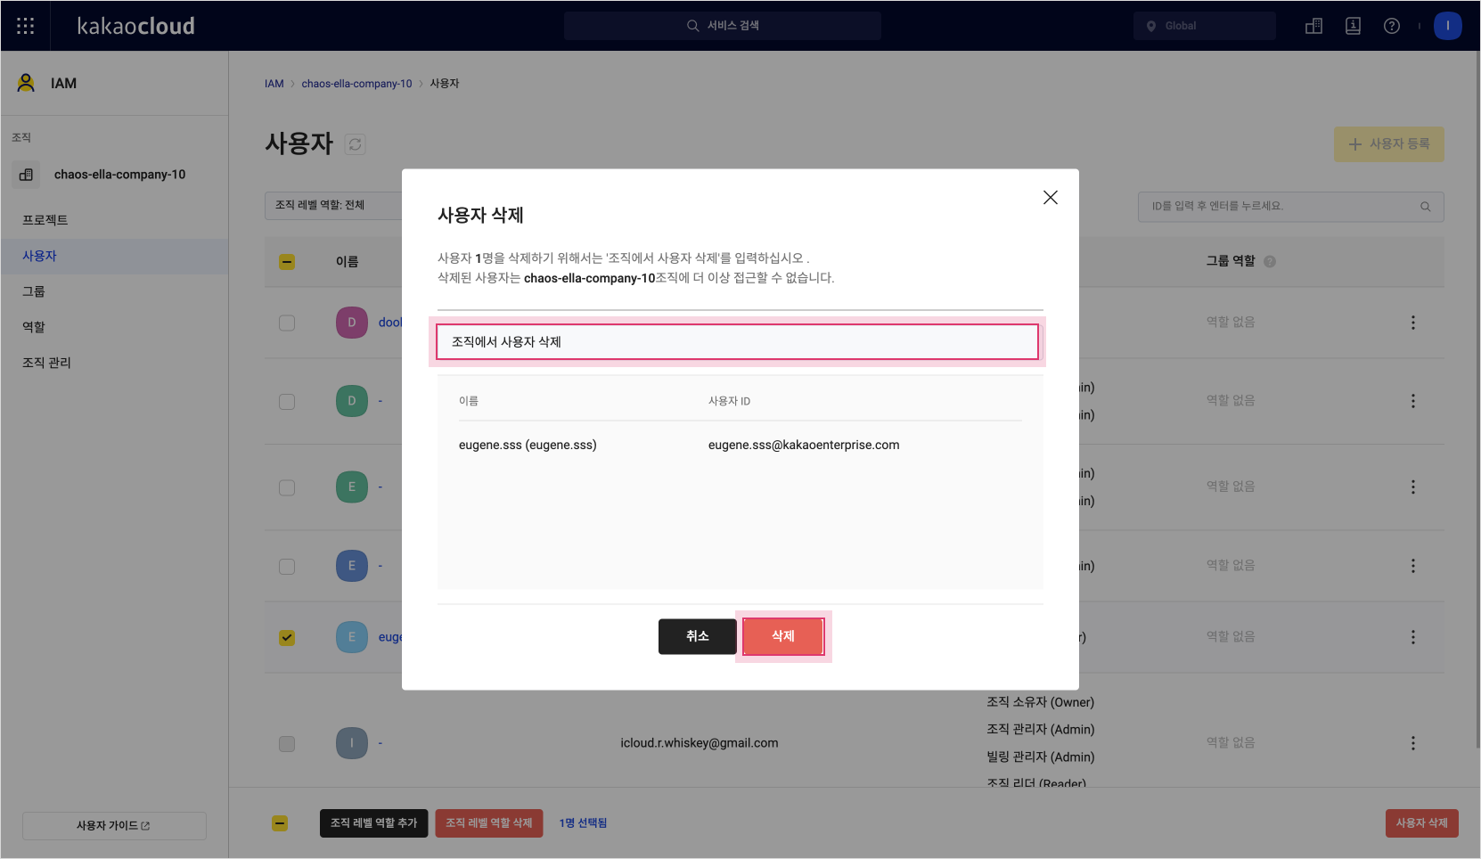Refresh the 사용자 list
The height and width of the screenshot is (859, 1481).
[x=355, y=144]
